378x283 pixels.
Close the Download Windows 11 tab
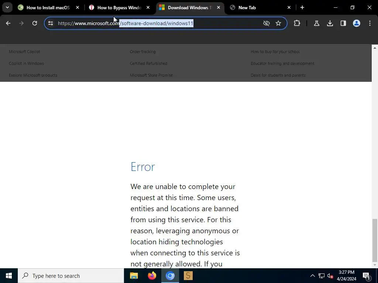coord(219,8)
